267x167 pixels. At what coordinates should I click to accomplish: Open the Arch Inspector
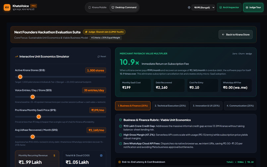click(229, 8)
